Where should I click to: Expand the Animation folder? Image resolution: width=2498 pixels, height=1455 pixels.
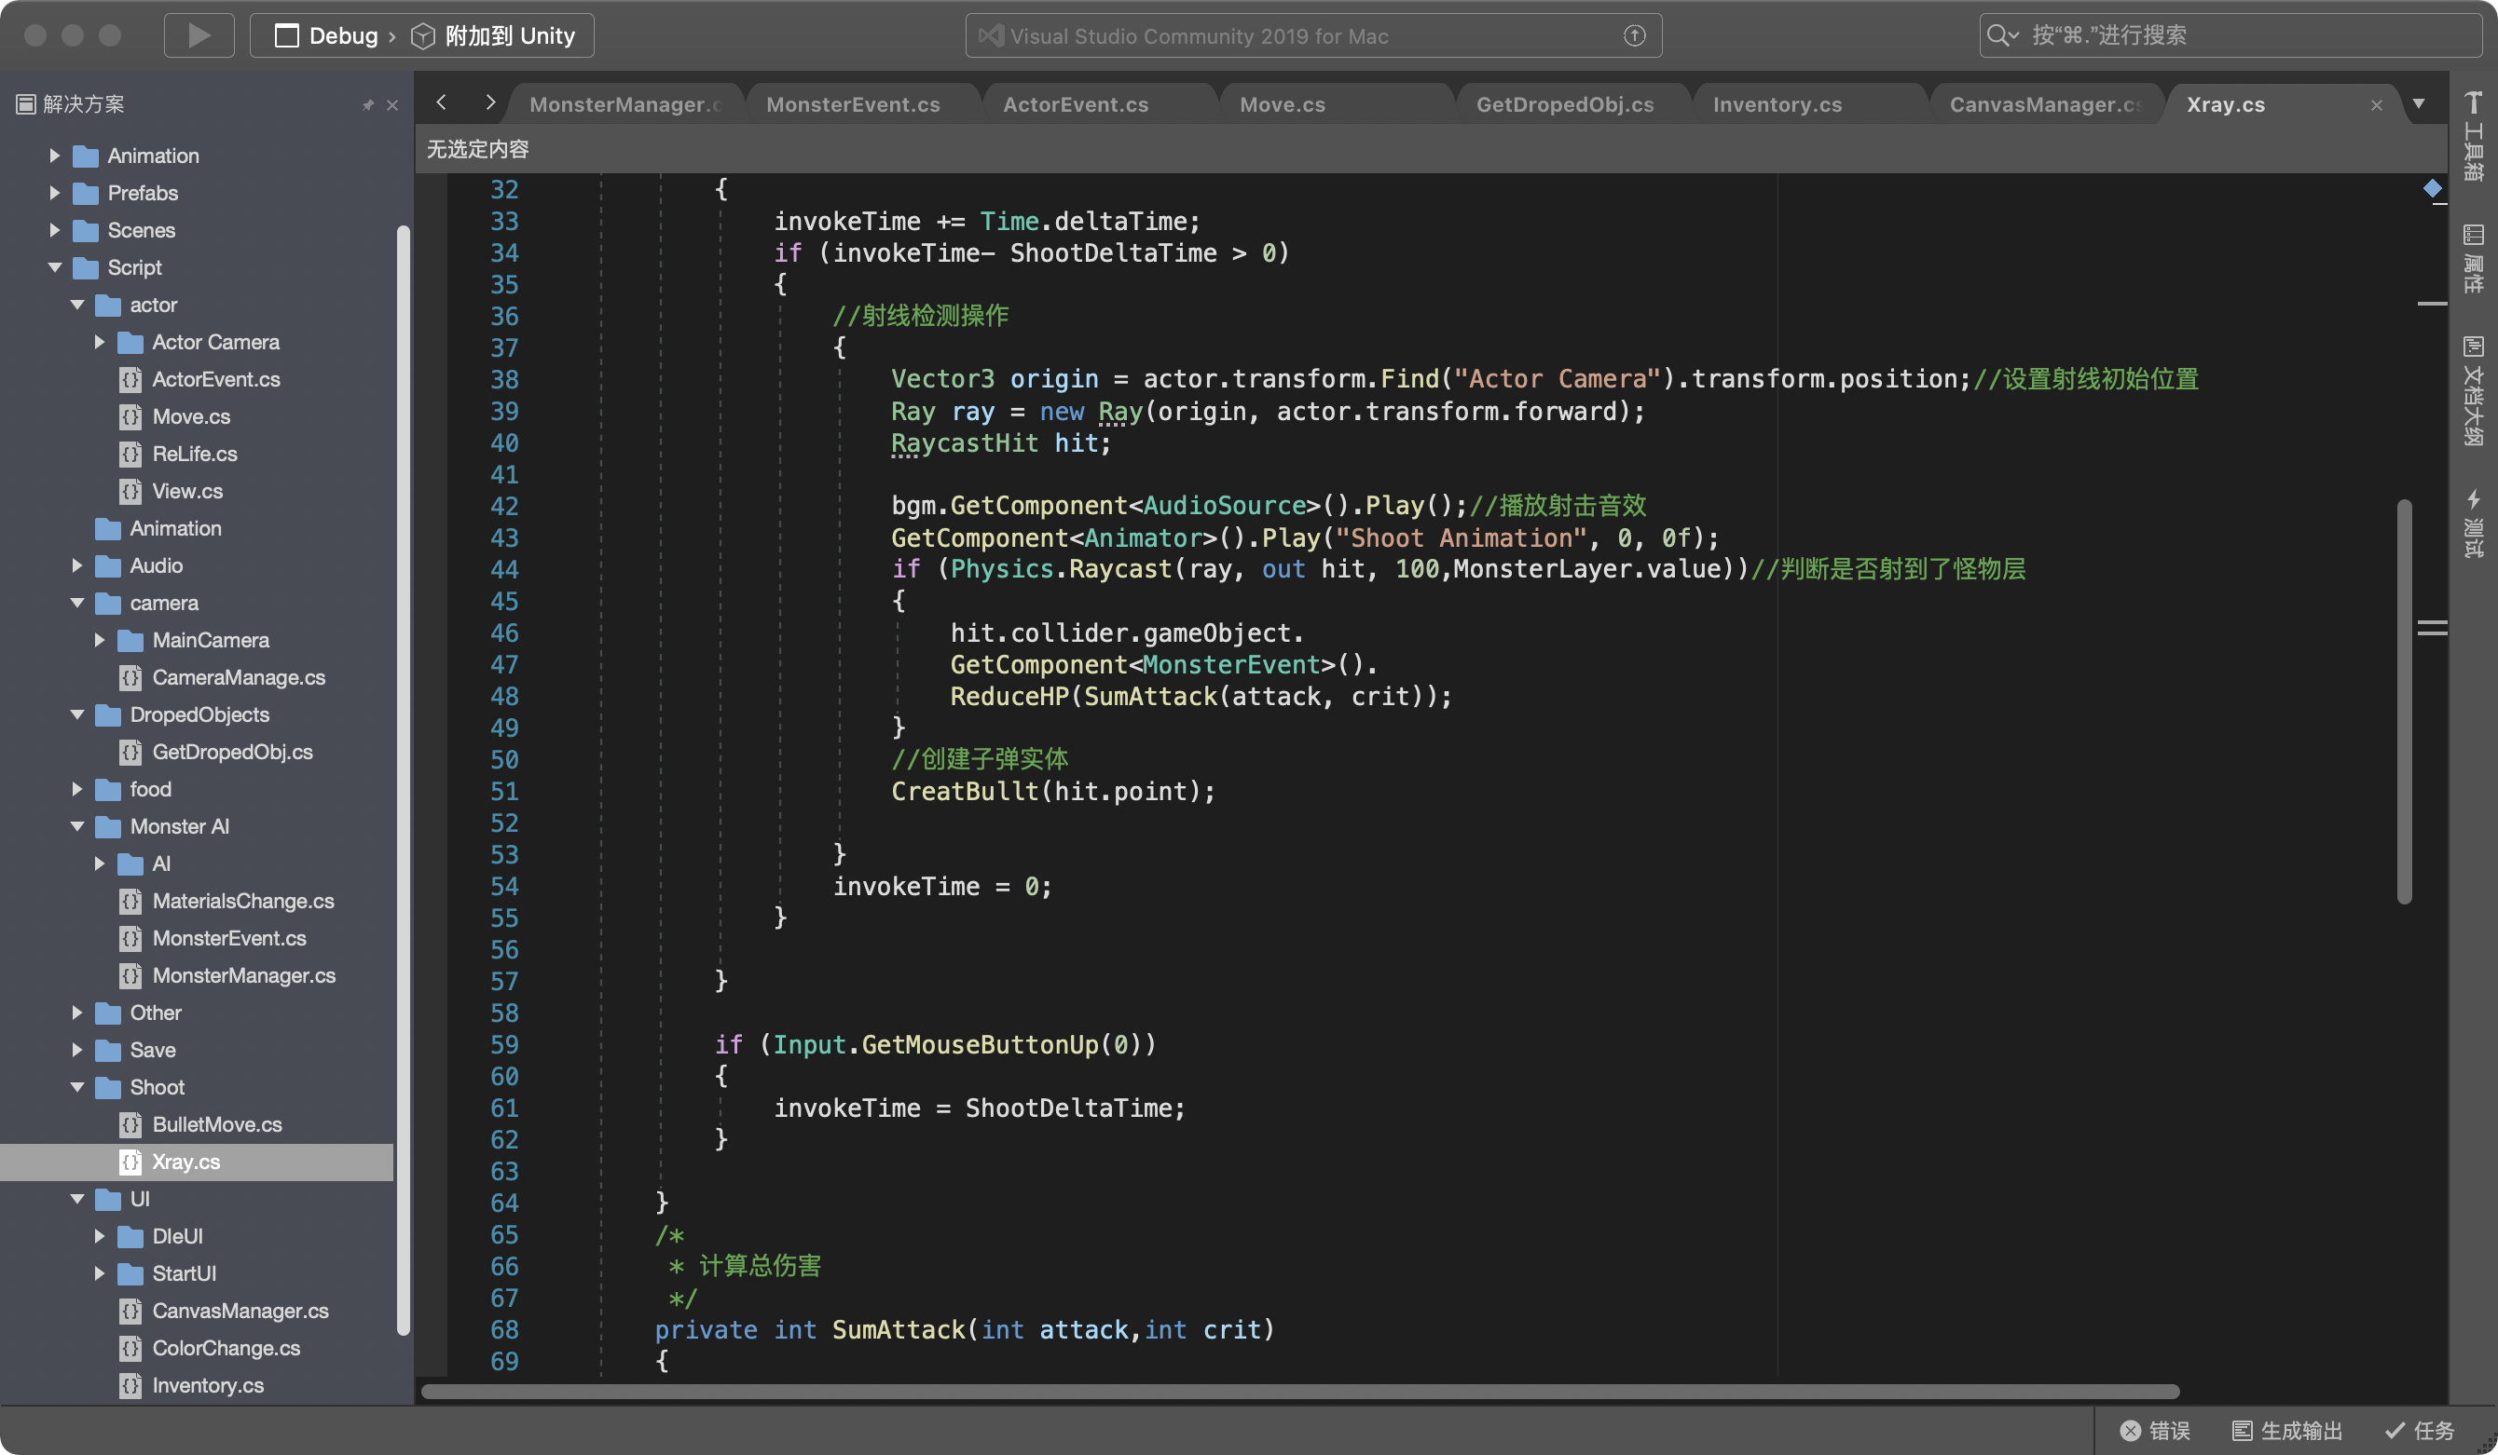tap(54, 156)
